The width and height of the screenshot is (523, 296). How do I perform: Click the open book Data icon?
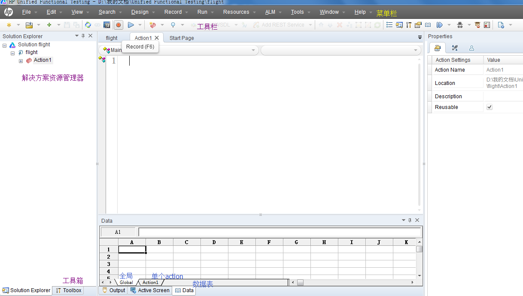click(428, 25)
